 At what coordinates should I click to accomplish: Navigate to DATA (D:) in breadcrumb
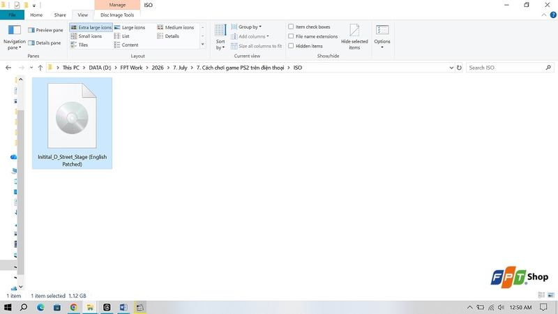[100, 68]
